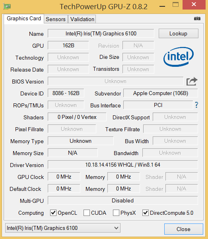Image resolution: width=208 pixels, height=239 pixels.
Task: Open the Validation tab
Action: click(82, 19)
